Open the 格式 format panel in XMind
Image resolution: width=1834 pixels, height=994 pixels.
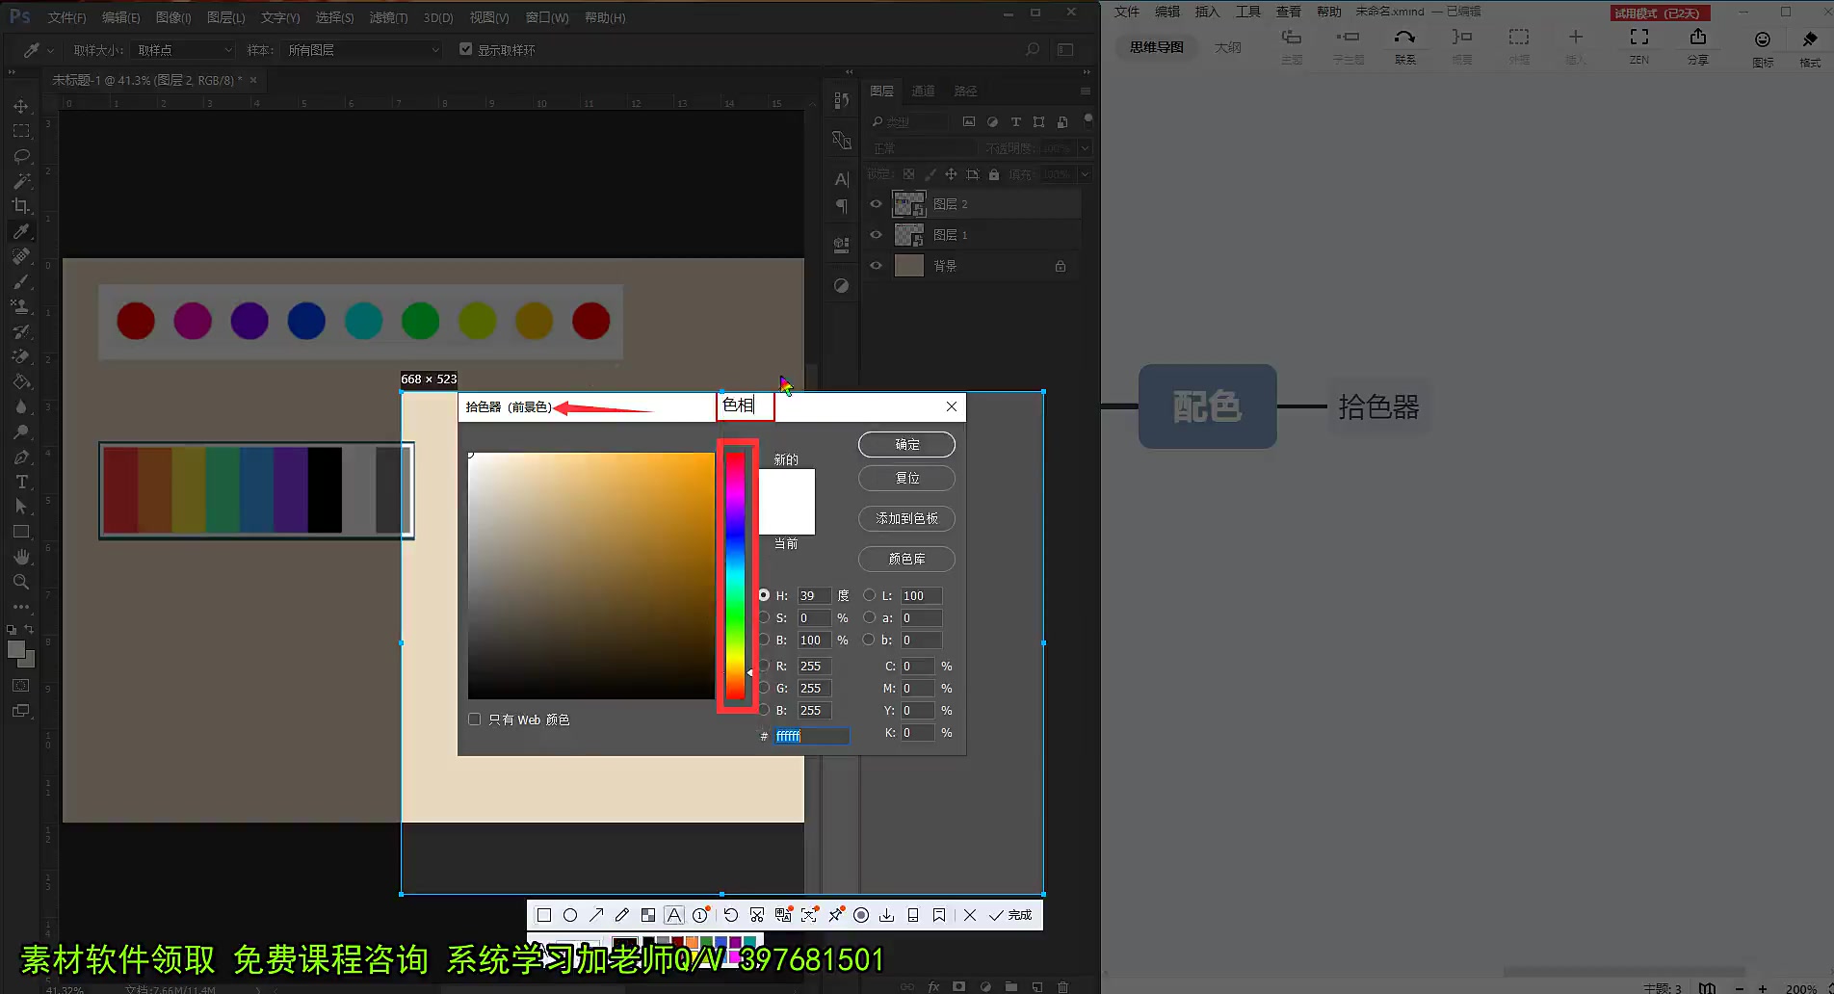click(x=1810, y=48)
